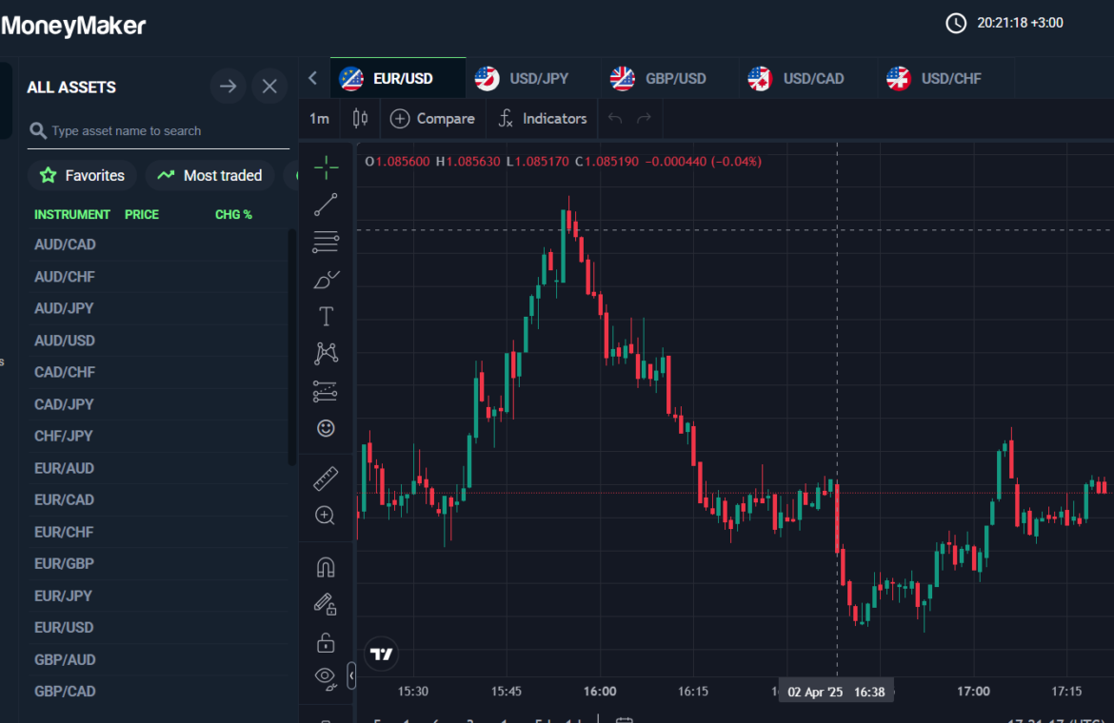This screenshot has width=1114, height=723.
Task: Select EUR/CAD from the asset list
Action: click(x=158, y=500)
